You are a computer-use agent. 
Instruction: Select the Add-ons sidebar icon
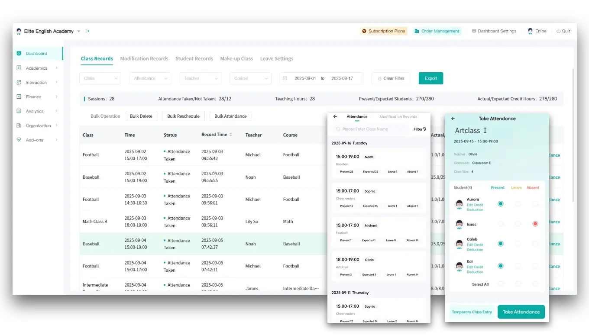(x=18, y=140)
